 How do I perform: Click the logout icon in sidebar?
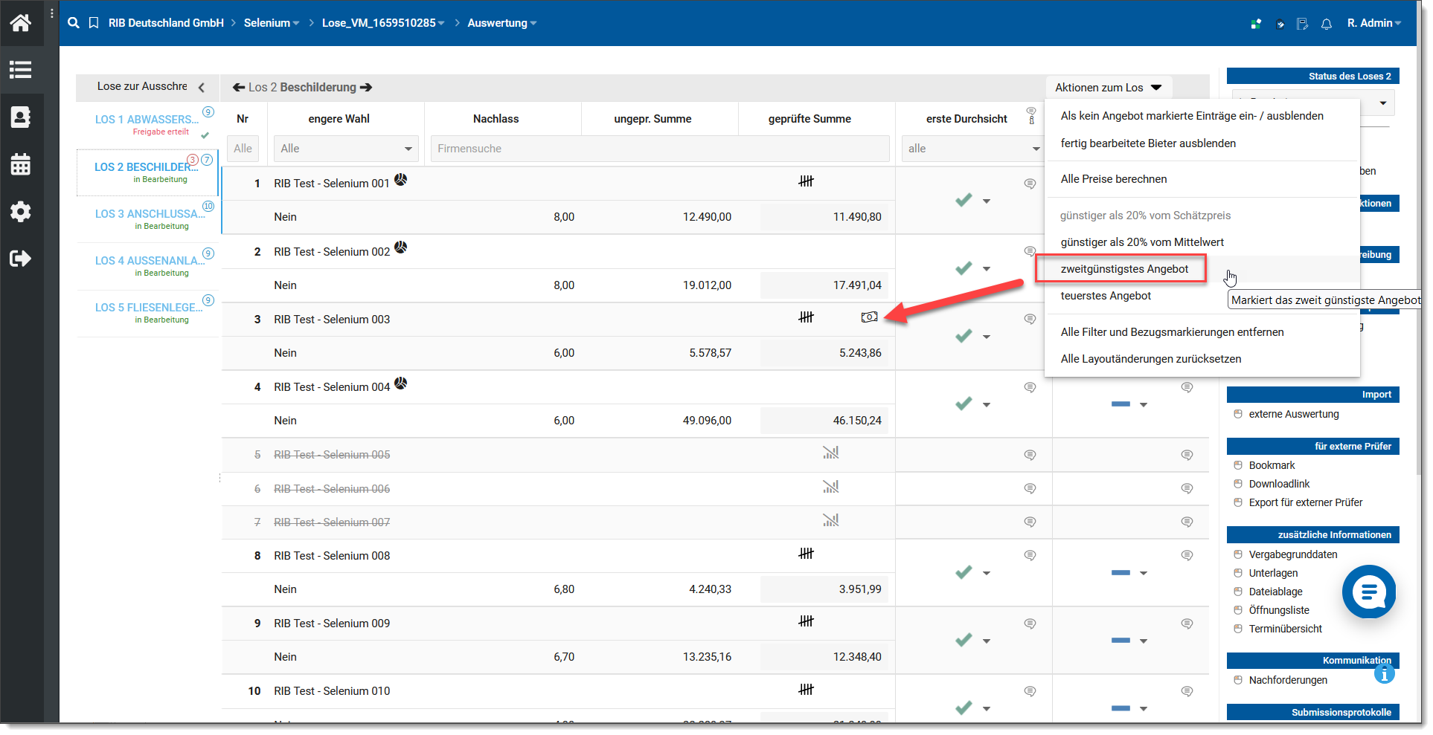[x=21, y=259]
